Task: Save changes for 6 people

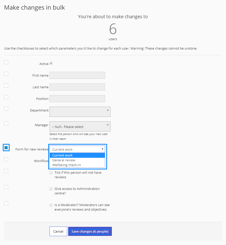Action: pos(90,231)
